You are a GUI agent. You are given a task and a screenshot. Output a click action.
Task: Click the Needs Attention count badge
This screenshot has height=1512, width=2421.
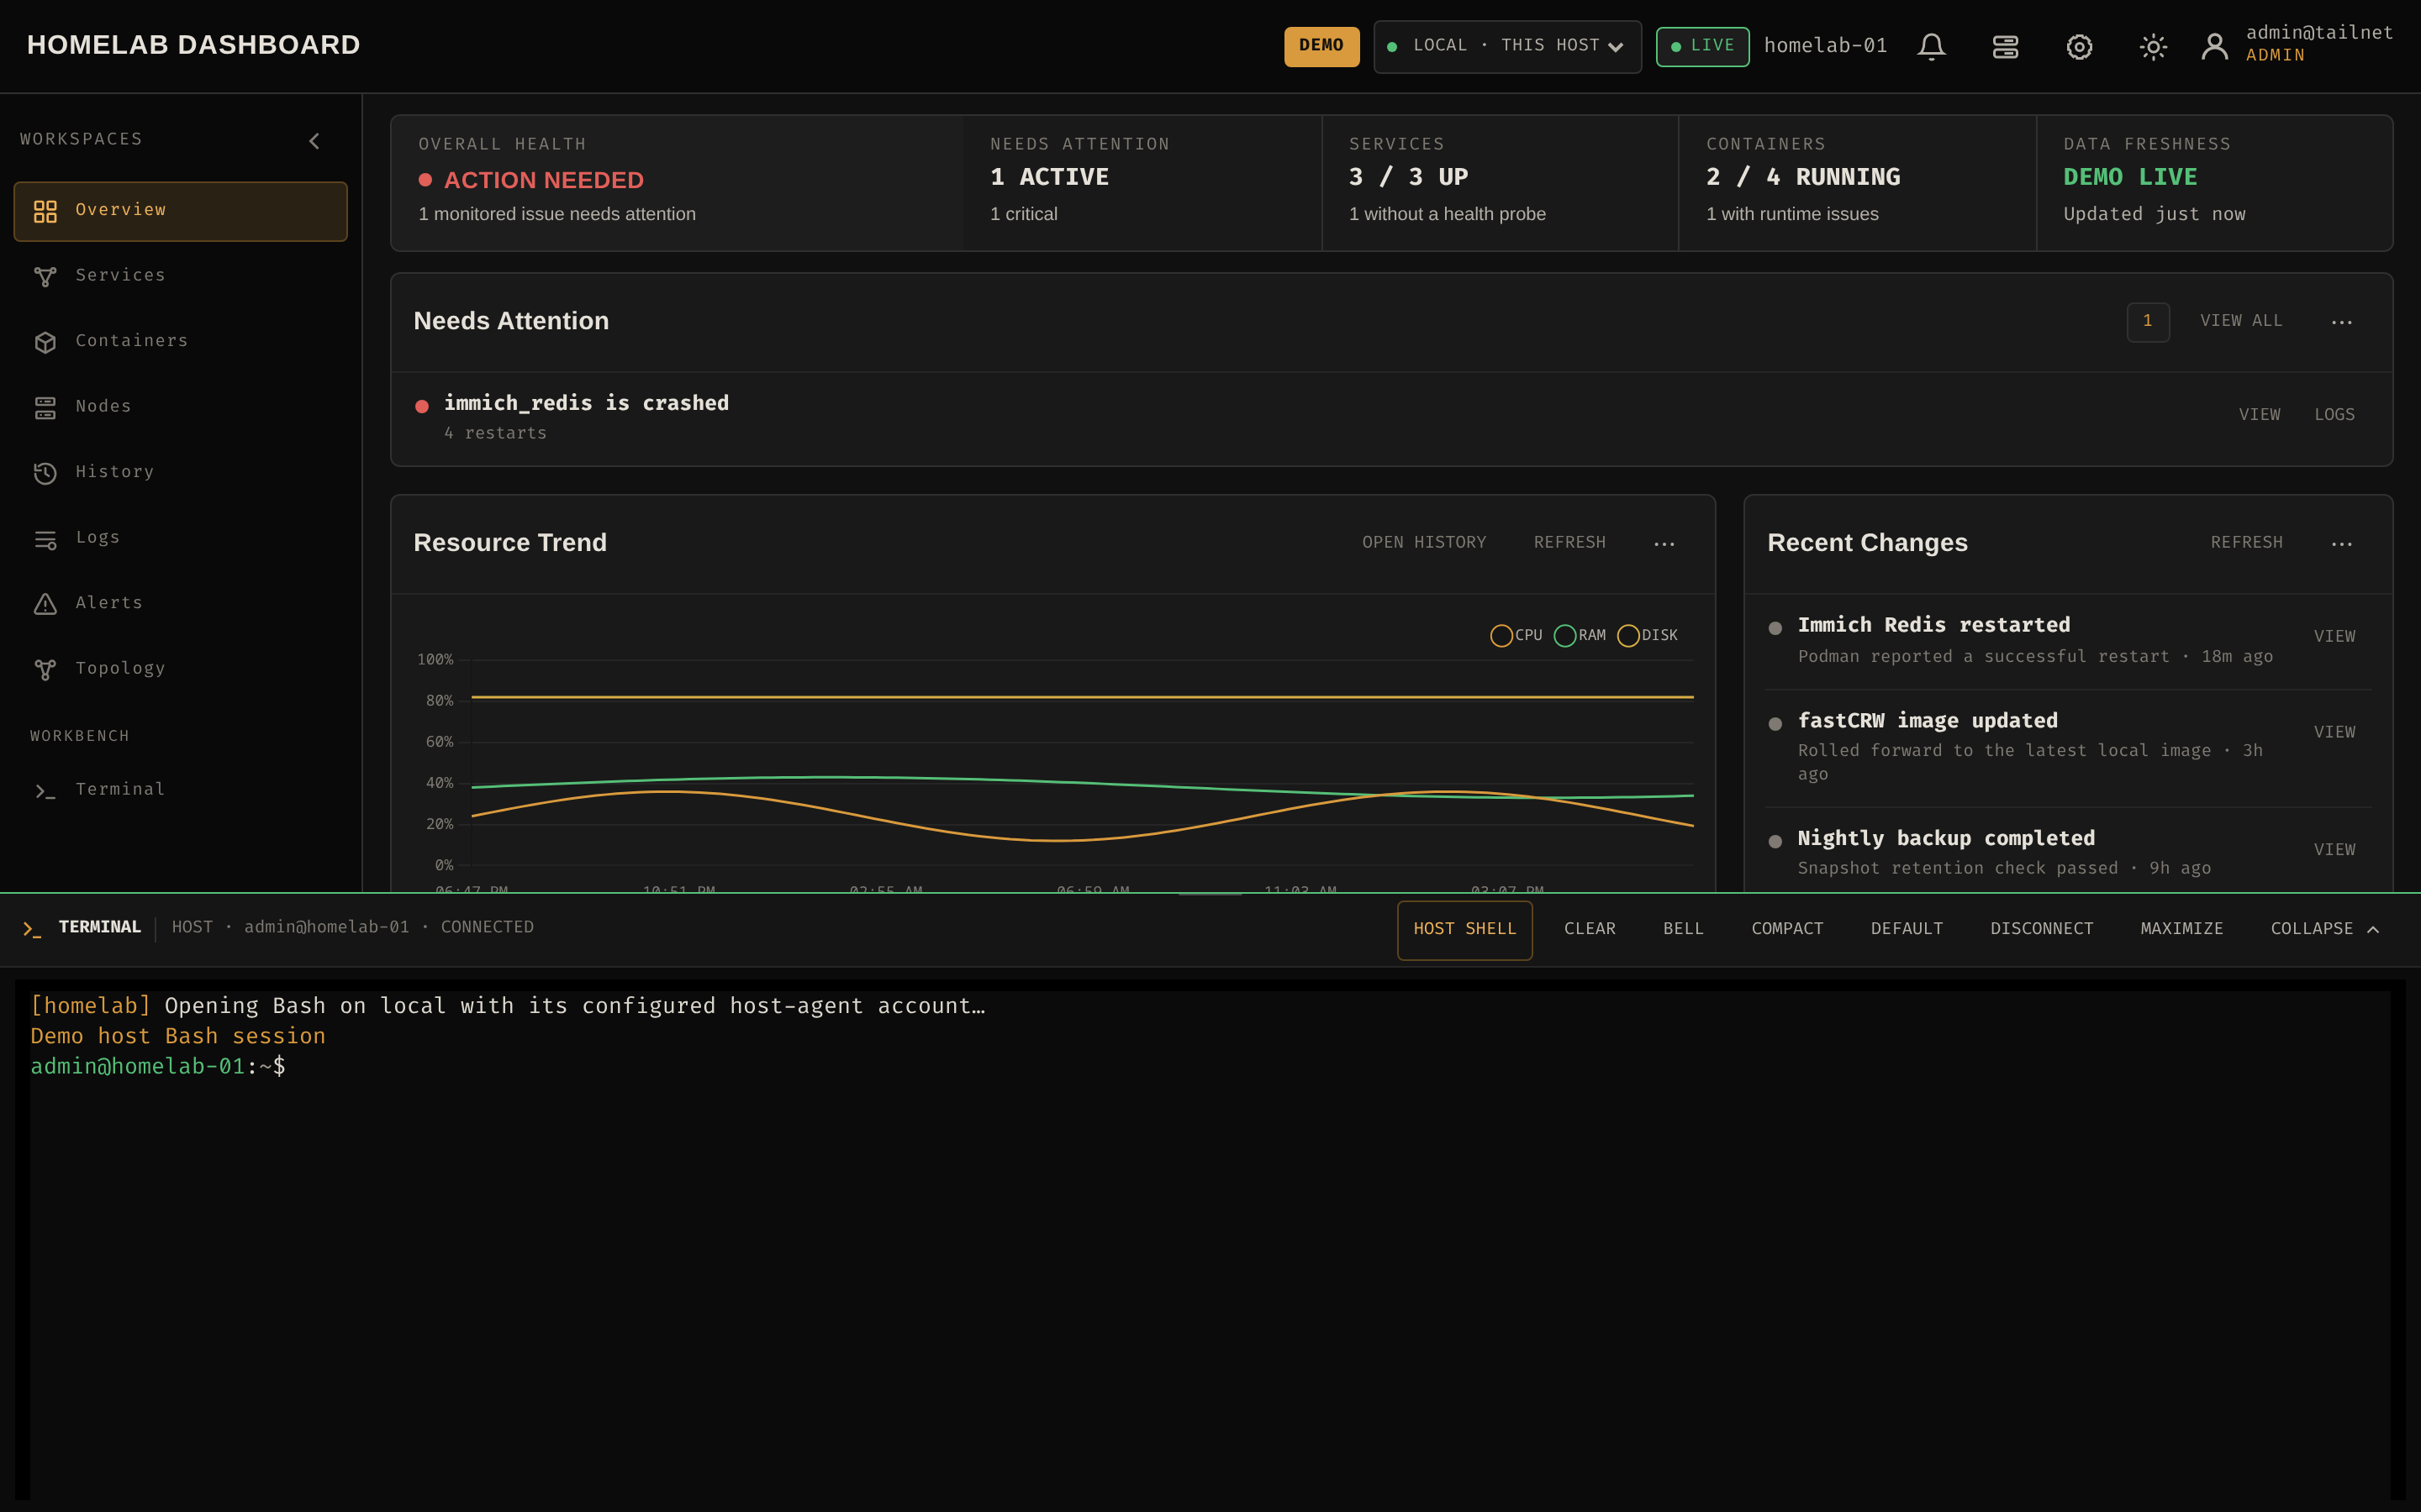[x=2147, y=322]
